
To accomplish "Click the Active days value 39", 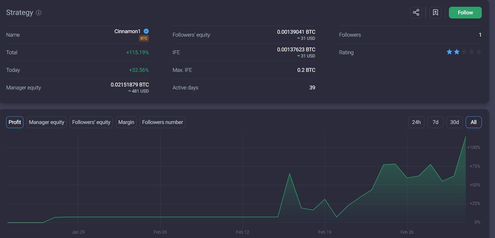I will (312, 88).
